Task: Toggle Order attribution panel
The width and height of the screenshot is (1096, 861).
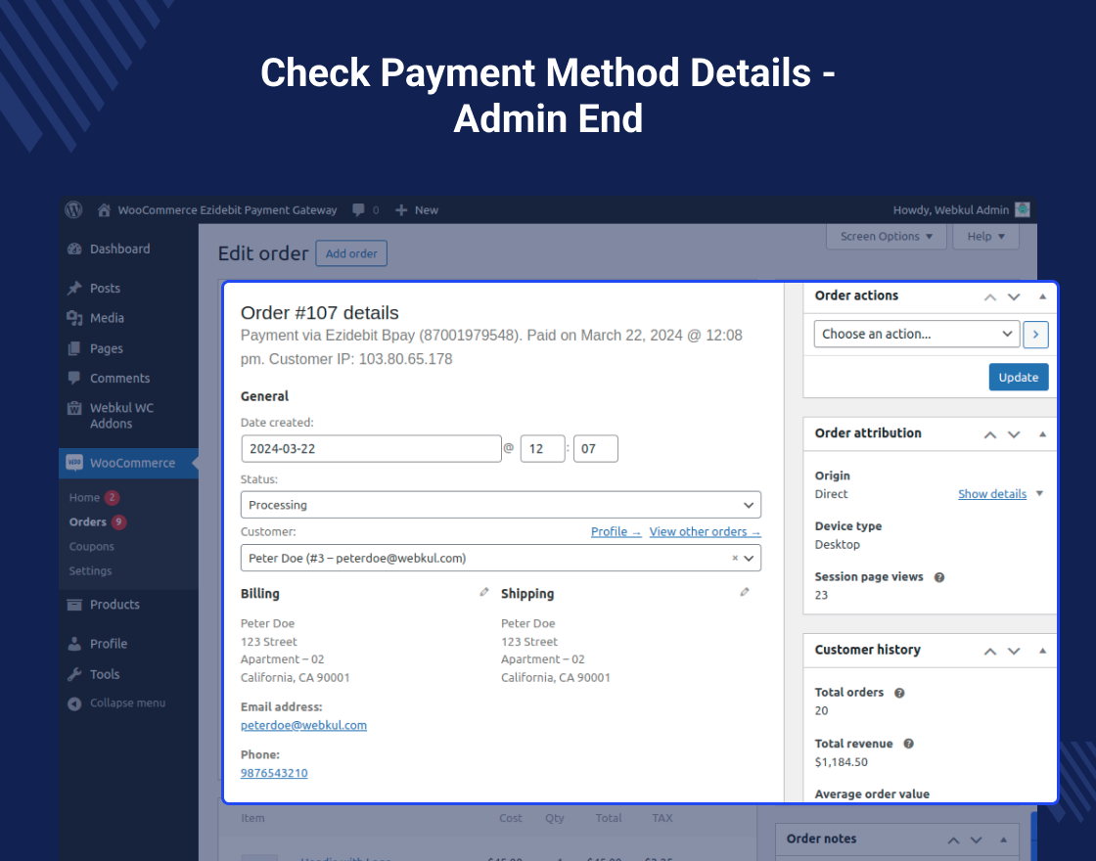Action: (1042, 434)
